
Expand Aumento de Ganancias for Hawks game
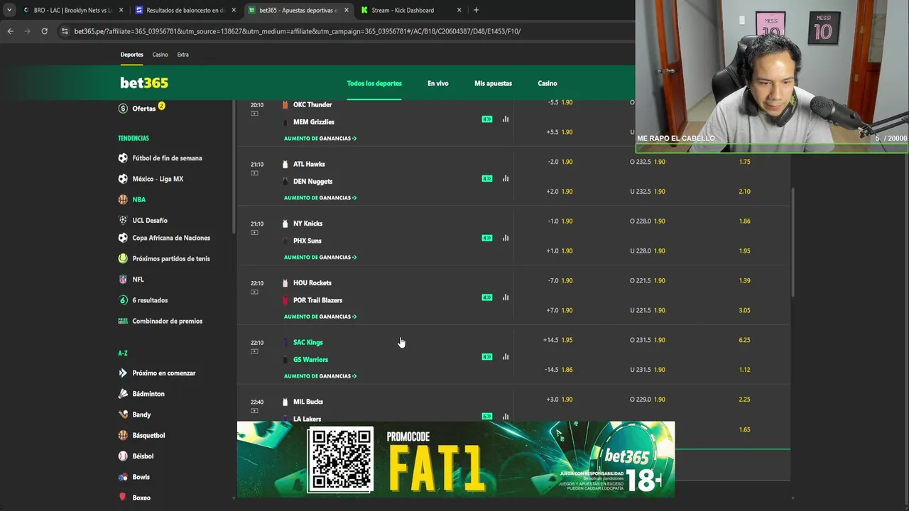[320, 198]
